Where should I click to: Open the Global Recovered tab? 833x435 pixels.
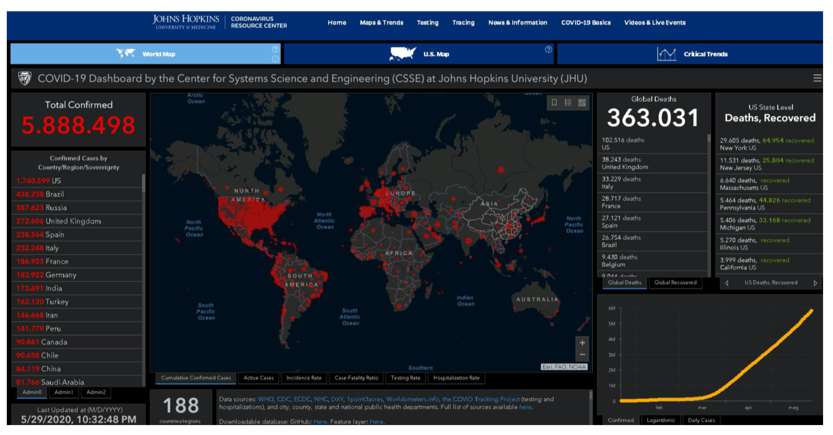pos(675,283)
